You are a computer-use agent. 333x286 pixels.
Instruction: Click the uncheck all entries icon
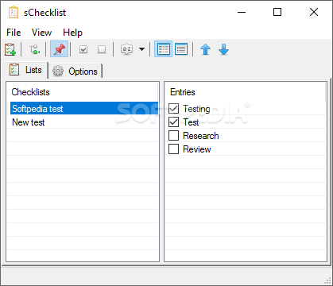tap(102, 49)
